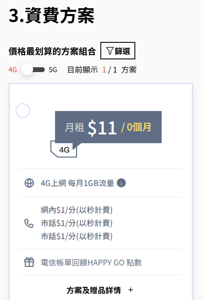
Task: Click the 網內$1/分 rate line
Action: point(76,210)
